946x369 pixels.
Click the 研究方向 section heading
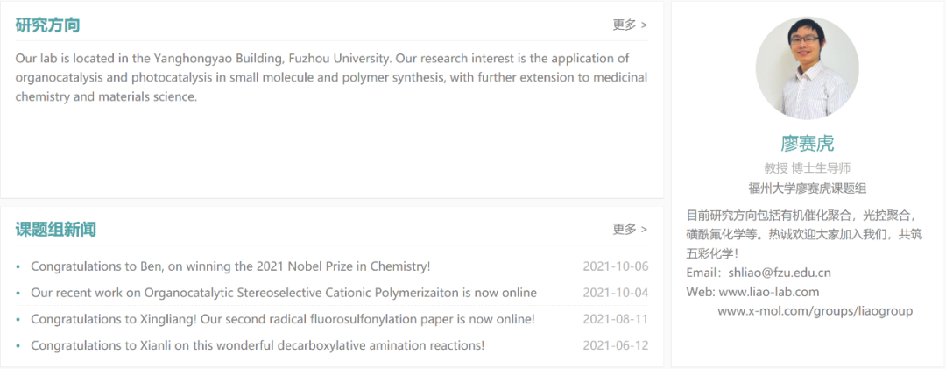point(47,25)
